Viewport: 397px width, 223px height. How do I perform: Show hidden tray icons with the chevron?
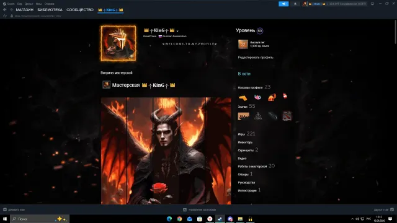click(352, 219)
